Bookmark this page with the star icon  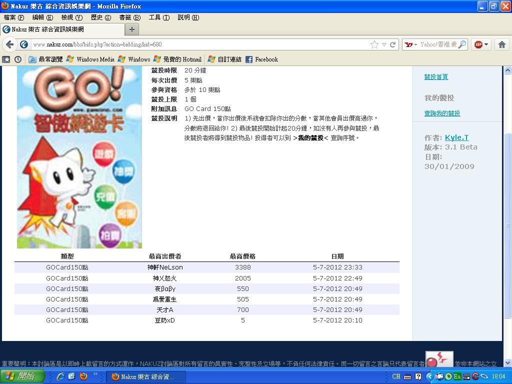coord(374,44)
